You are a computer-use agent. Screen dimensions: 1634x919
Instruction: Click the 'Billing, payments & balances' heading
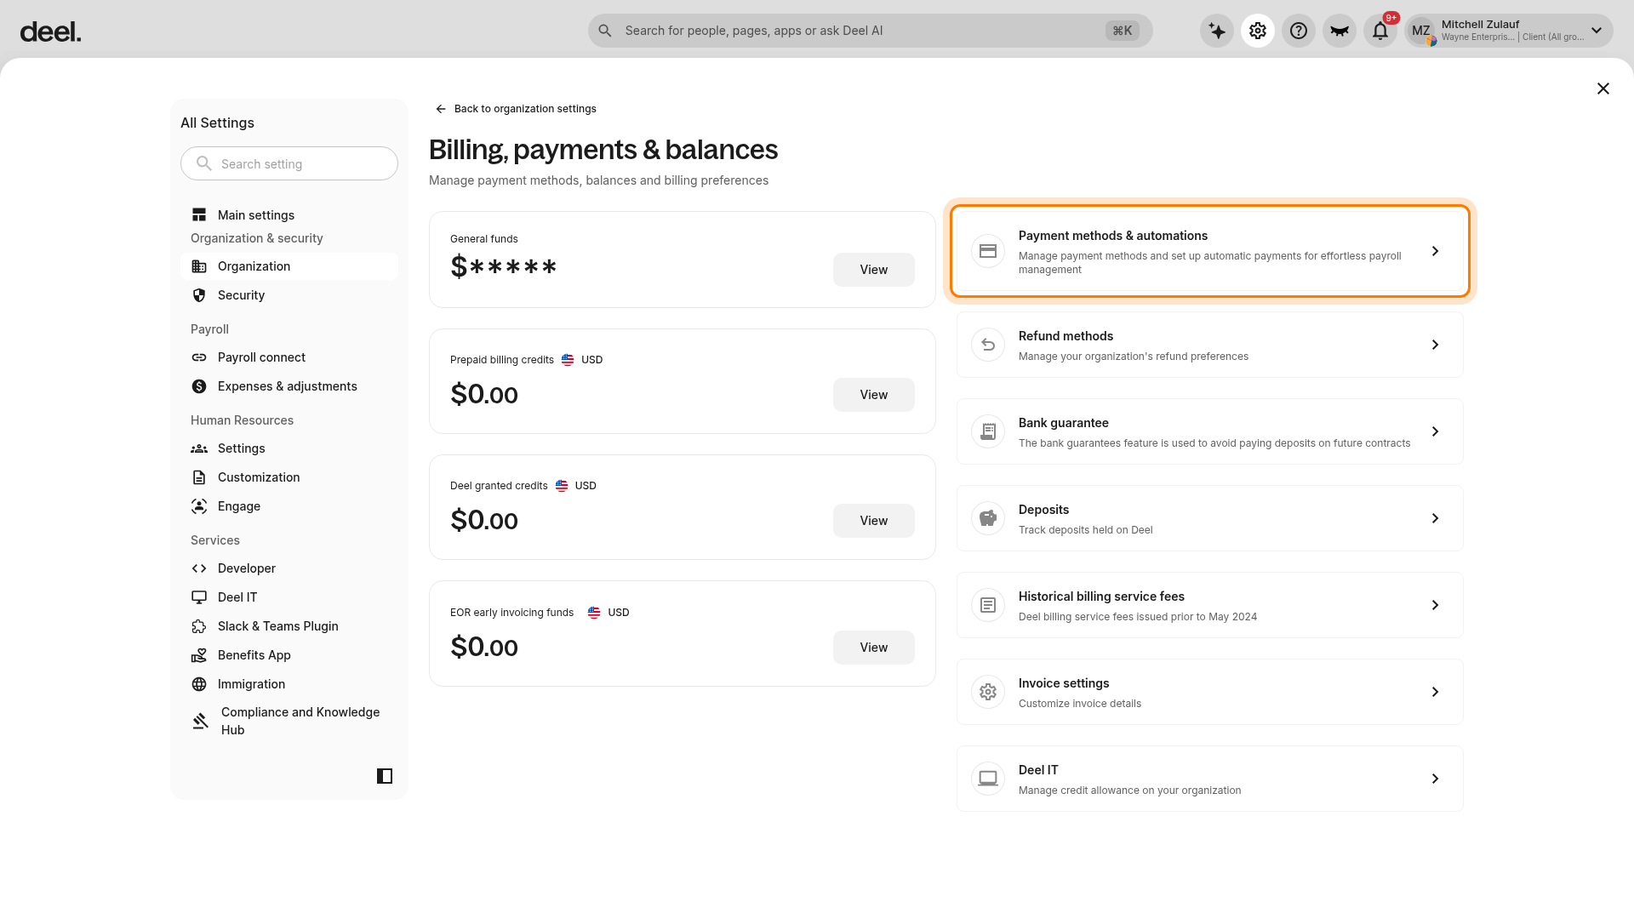click(603, 150)
